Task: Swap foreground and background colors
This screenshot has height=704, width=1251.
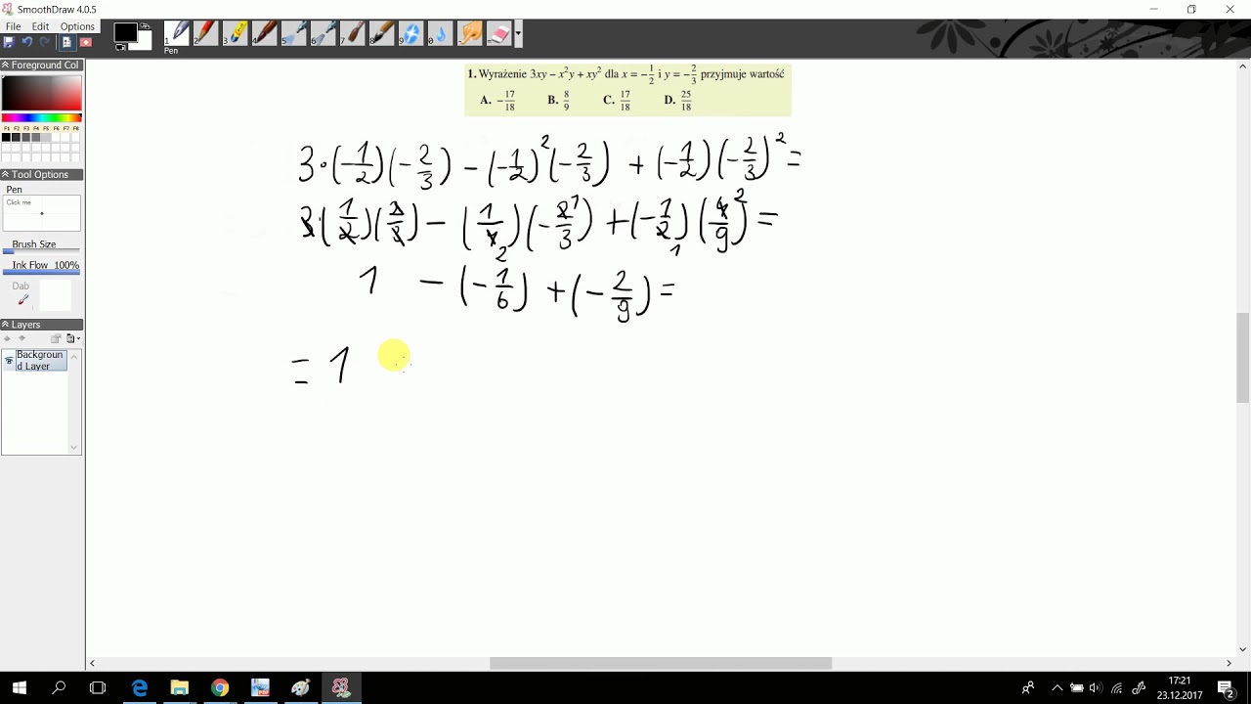Action: pyautogui.click(x=145, y=26)
